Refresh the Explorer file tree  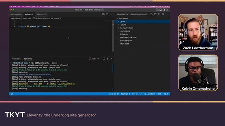[159, 14]
